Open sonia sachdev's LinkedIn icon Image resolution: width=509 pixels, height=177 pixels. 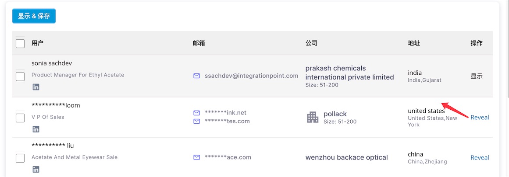[36, 87]
